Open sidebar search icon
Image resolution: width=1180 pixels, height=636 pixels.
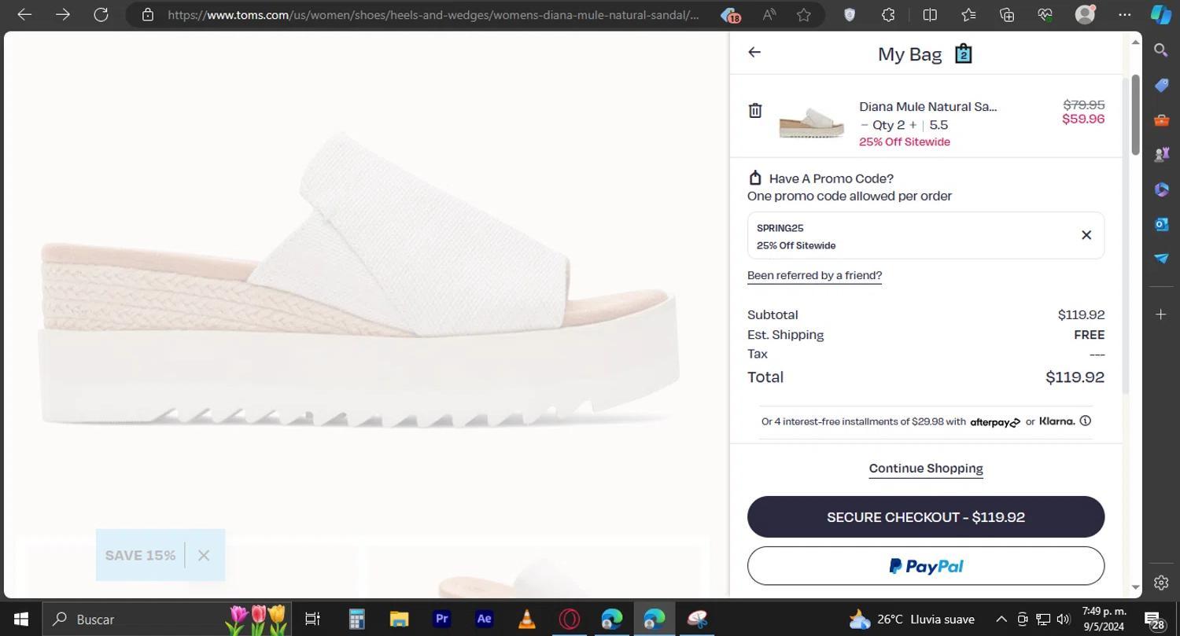coord(1161,50)
